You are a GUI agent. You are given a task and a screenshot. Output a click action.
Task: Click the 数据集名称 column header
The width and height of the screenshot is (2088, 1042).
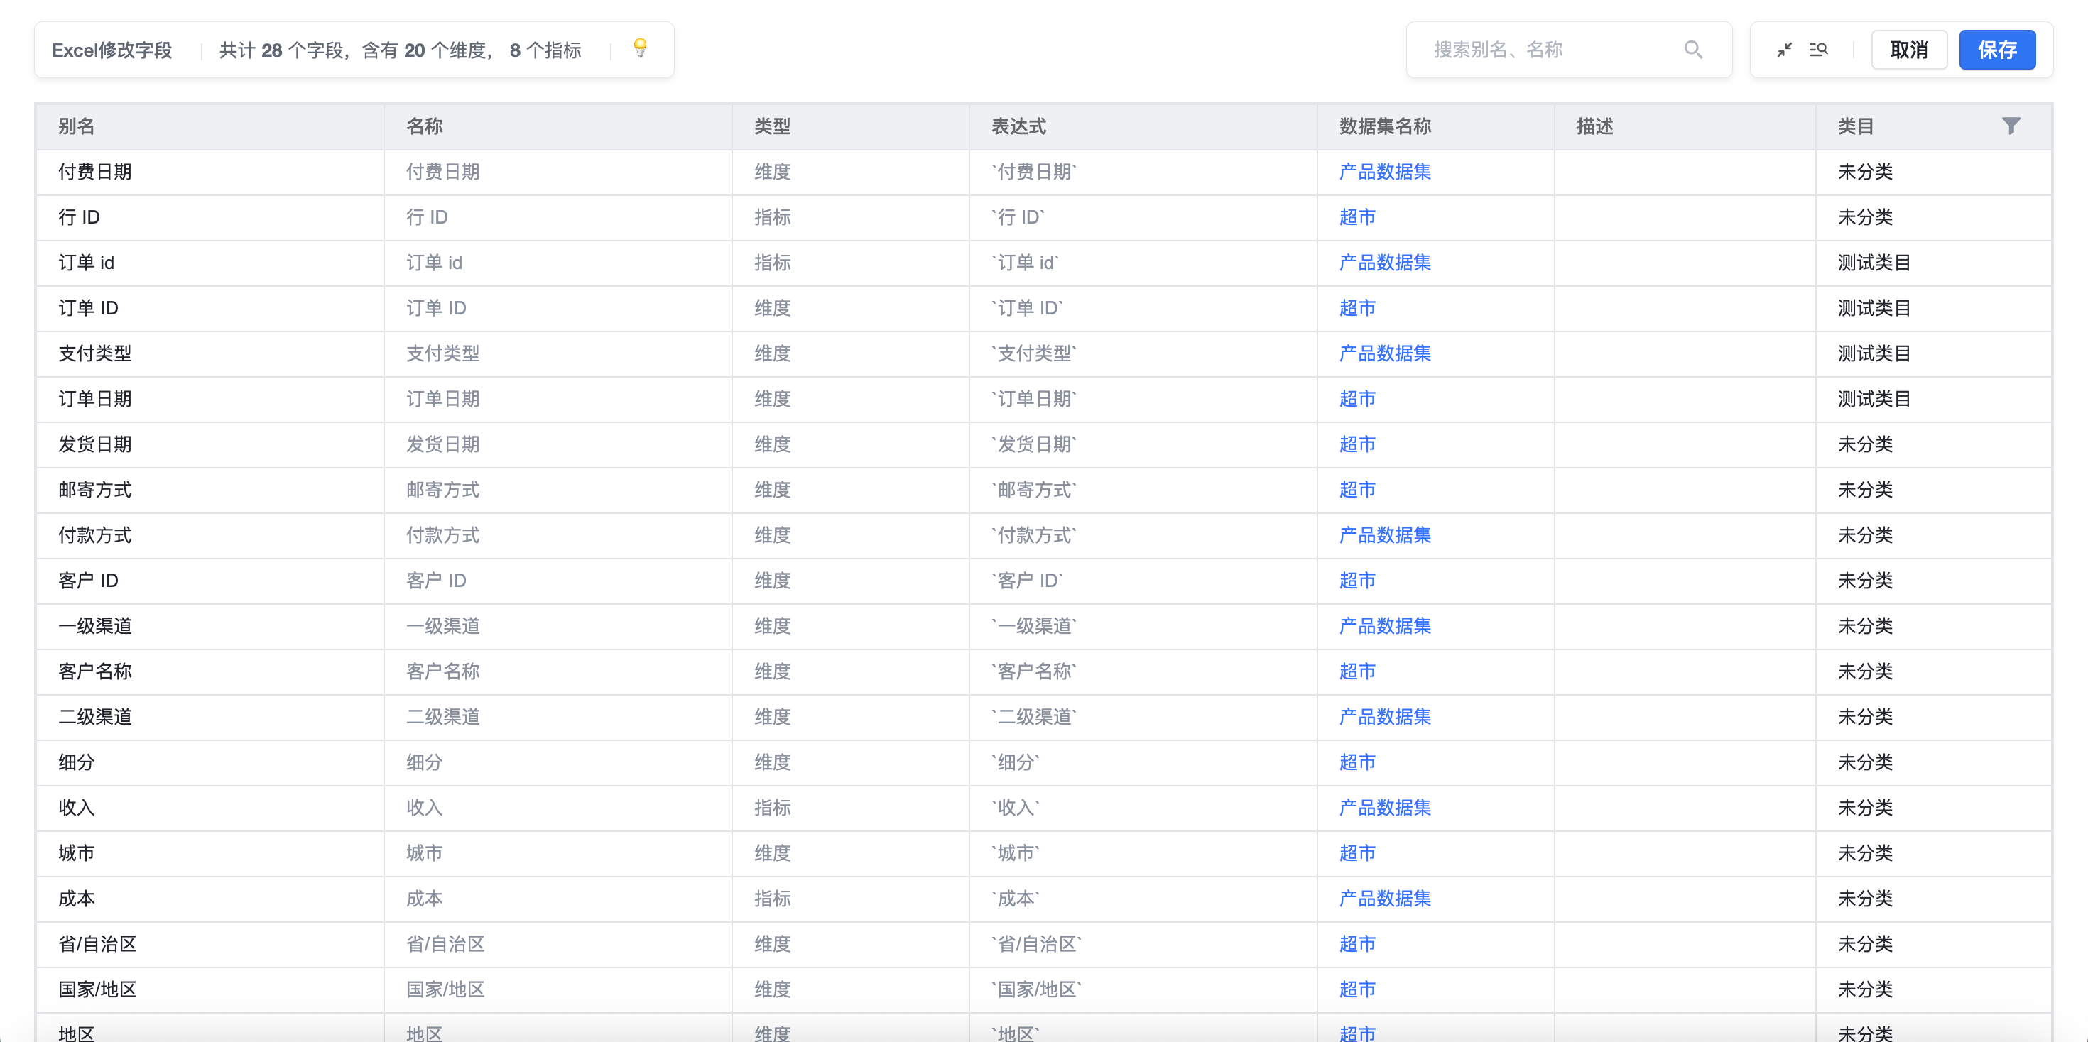click(x=1384, y=126)
